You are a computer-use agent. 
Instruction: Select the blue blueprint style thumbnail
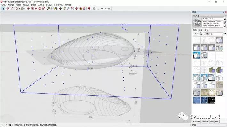point(197,100)
